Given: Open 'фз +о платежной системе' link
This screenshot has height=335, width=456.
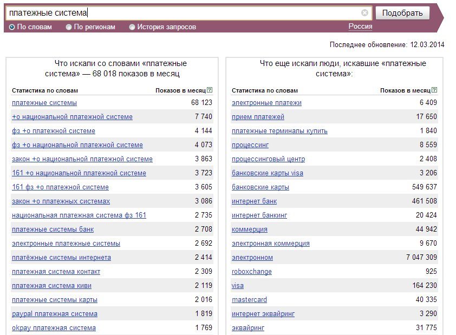Looking at the screenshot, I should [x=54, y=131].
